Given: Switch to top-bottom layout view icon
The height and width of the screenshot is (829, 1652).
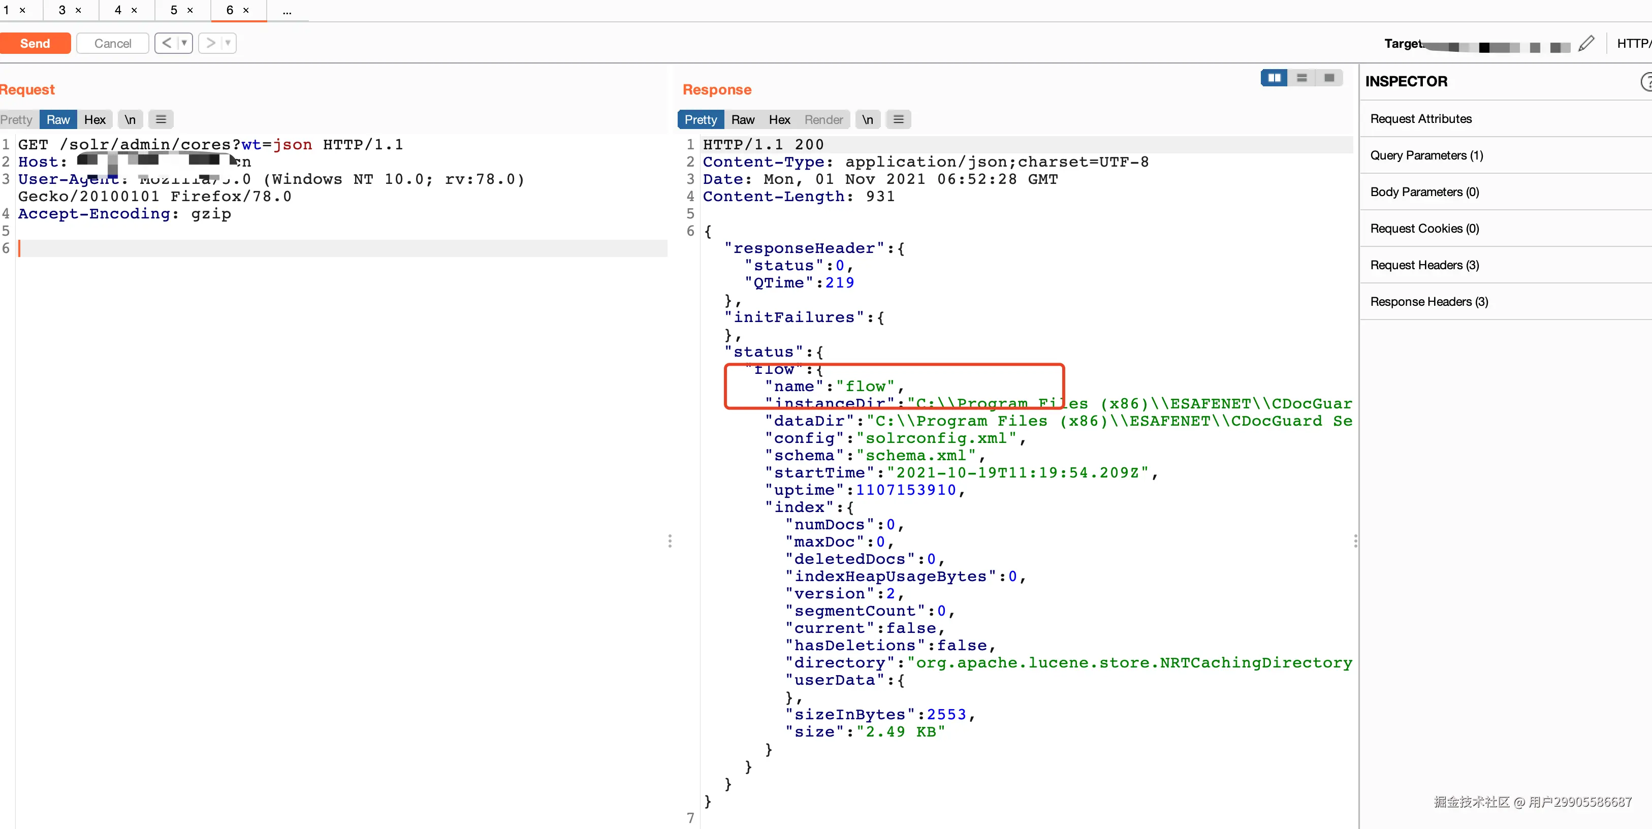Looking at the screenshot, I should pyautogui.click(x=1301, y=78).
